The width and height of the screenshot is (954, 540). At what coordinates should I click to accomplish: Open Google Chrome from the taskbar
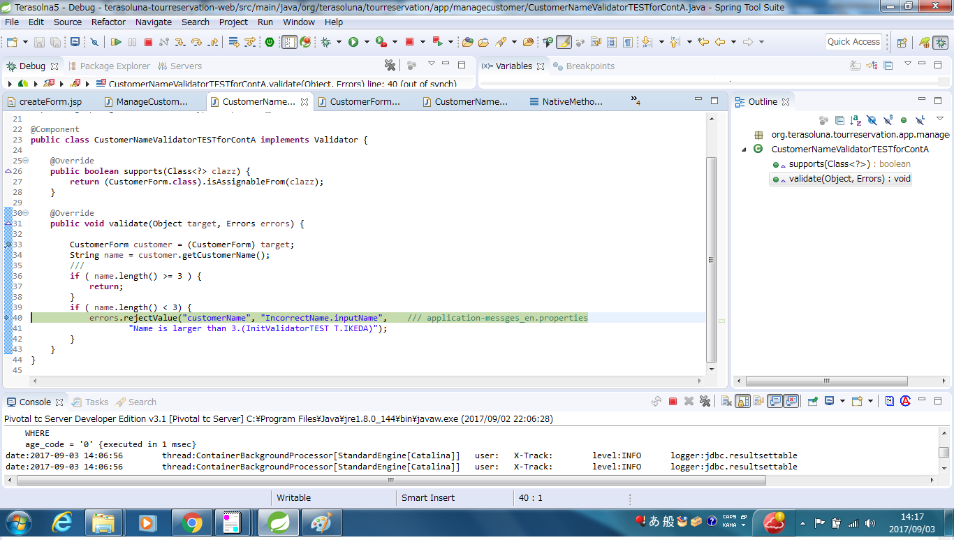(x=191, y=523)
